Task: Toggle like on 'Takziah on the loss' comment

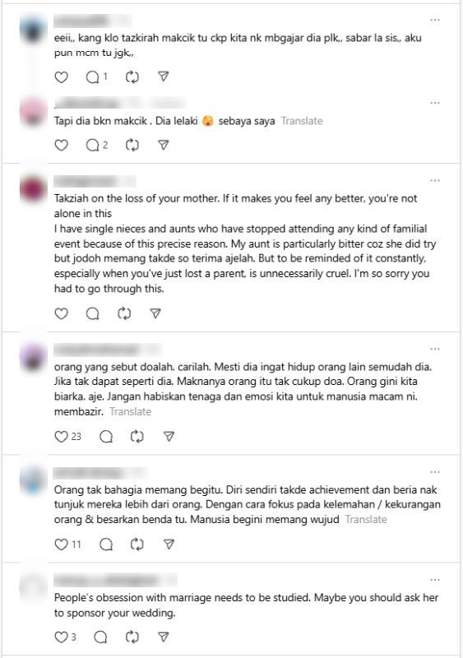Action: click(62, 313)
